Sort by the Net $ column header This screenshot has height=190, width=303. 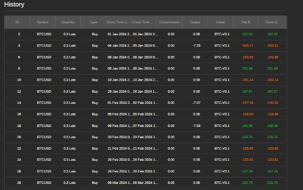(x=245, y=22)
